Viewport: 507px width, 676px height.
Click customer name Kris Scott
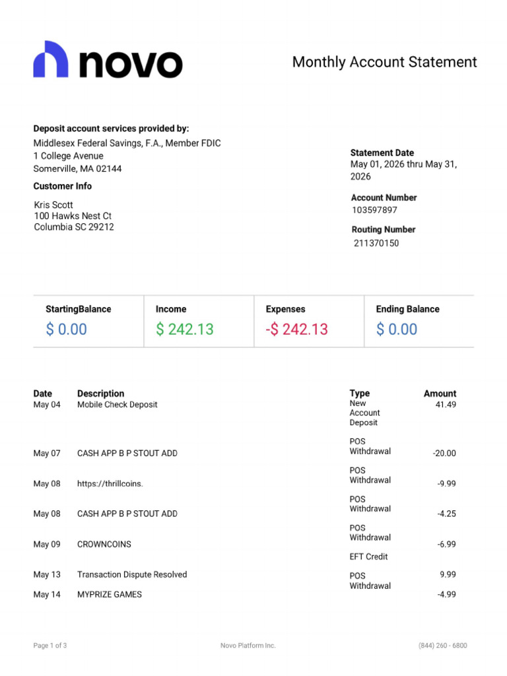click(x=53, y=205)
